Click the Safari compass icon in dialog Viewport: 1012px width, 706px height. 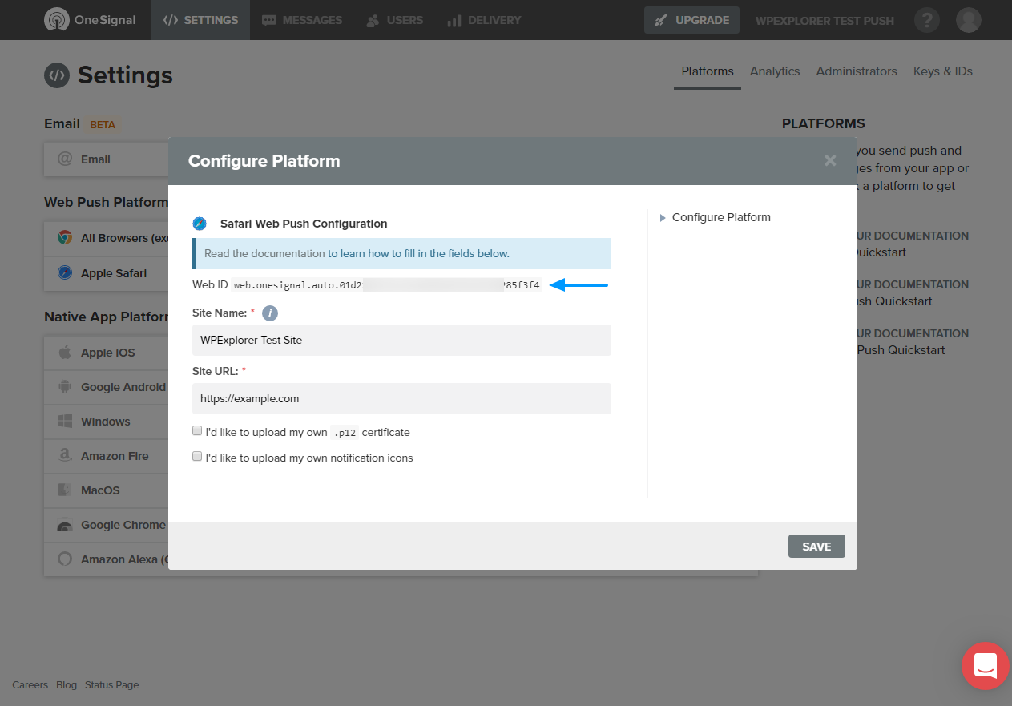coord(200,224)
